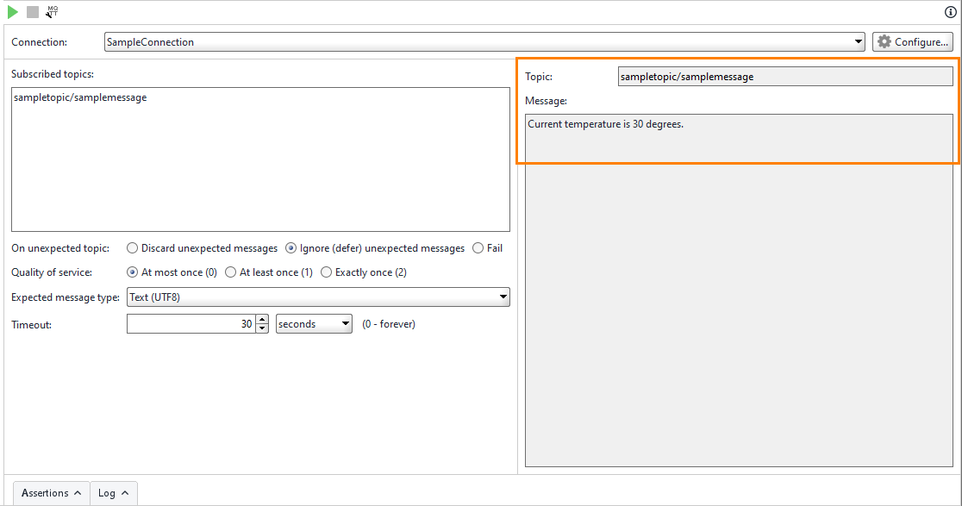Open the Log panel
This screenshot has width=962, height=506.
click(113, 493)
